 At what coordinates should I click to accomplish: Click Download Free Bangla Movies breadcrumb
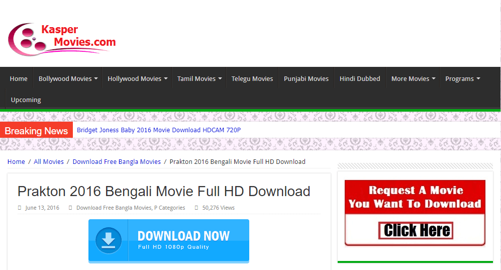pos(117,162)
